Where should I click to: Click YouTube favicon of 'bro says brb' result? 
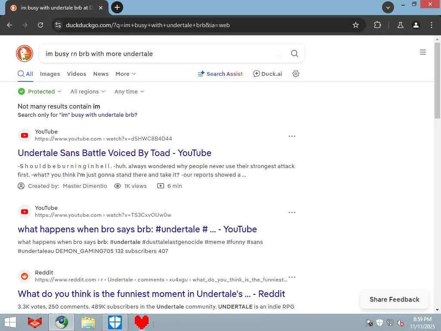[x=25, y=212]
